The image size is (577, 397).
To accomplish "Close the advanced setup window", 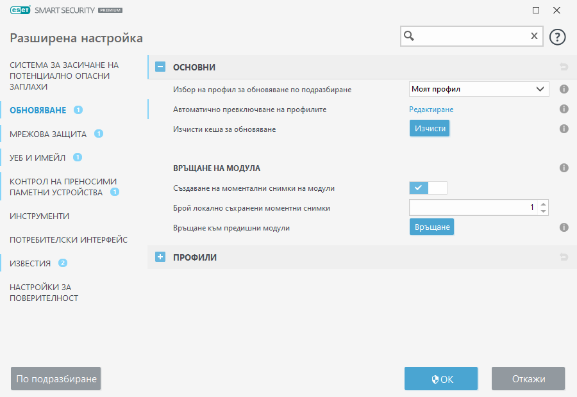I will tap(556, 10).
